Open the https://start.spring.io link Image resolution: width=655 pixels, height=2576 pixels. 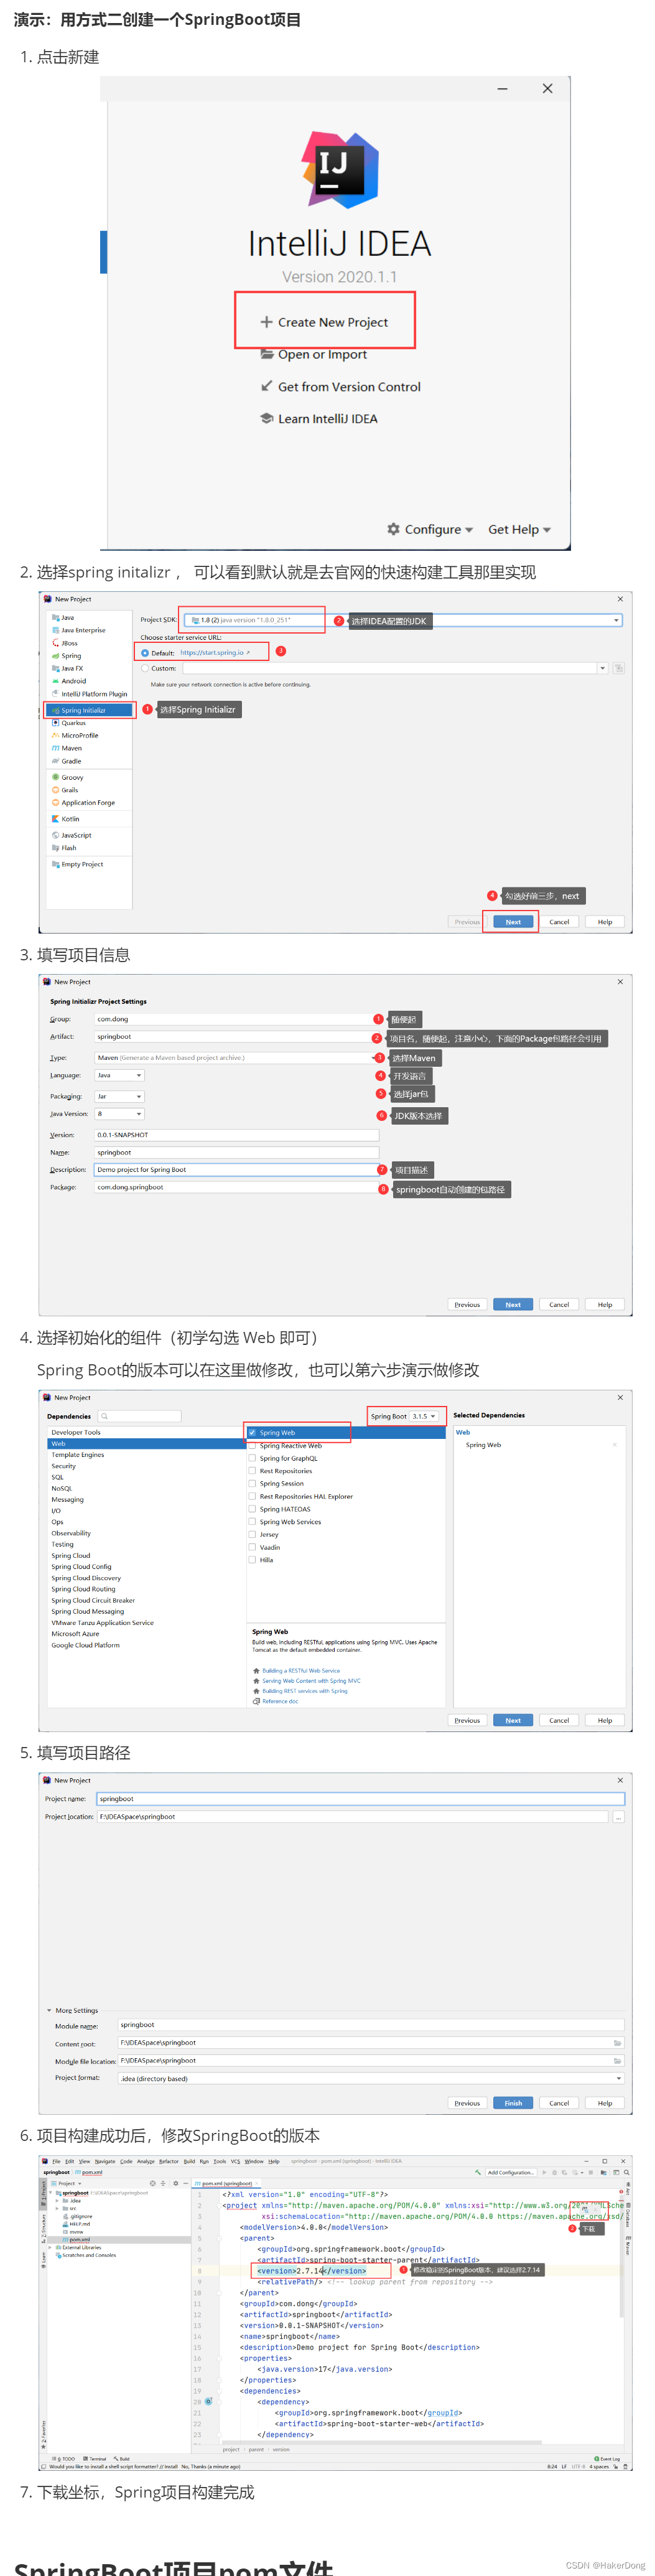click(214, 653)
